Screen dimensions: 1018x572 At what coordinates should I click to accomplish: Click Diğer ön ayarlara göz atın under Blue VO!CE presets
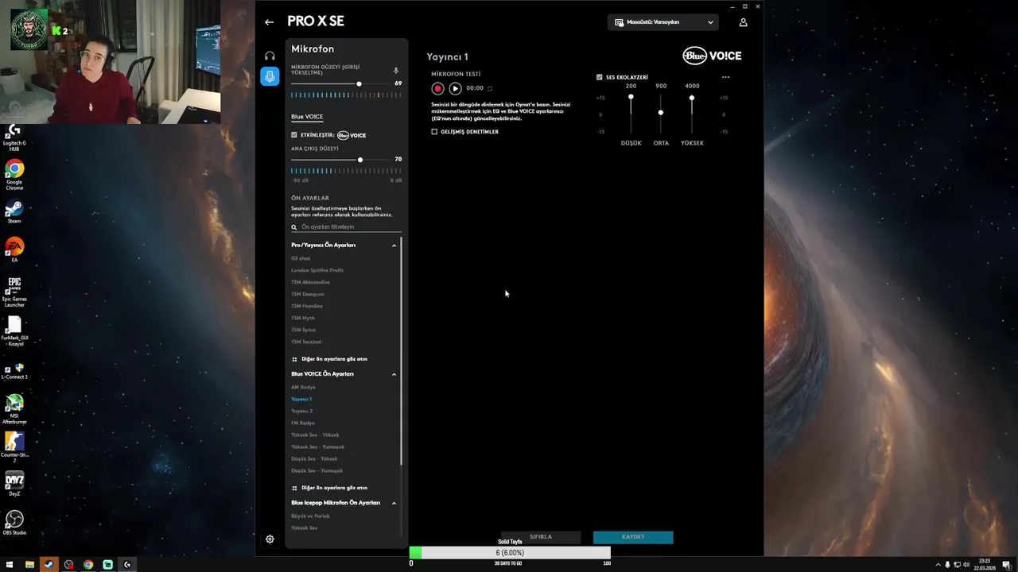[x=334, y=488]
